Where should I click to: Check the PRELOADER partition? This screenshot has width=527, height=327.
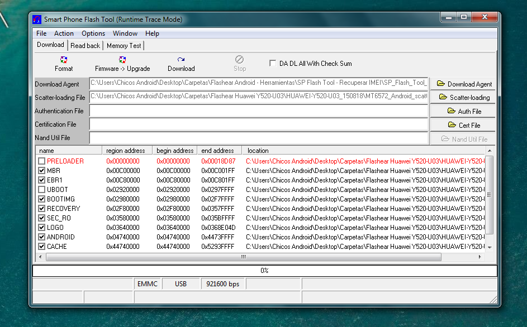coord(41,161)
